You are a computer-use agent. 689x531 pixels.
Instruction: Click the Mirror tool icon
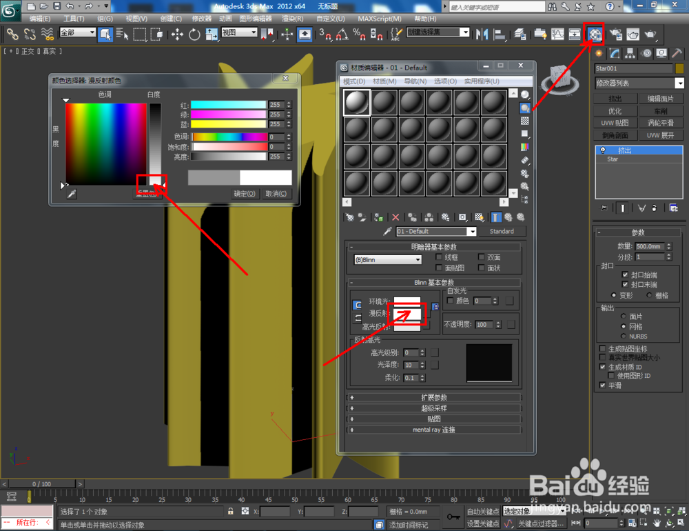[482, 34]
